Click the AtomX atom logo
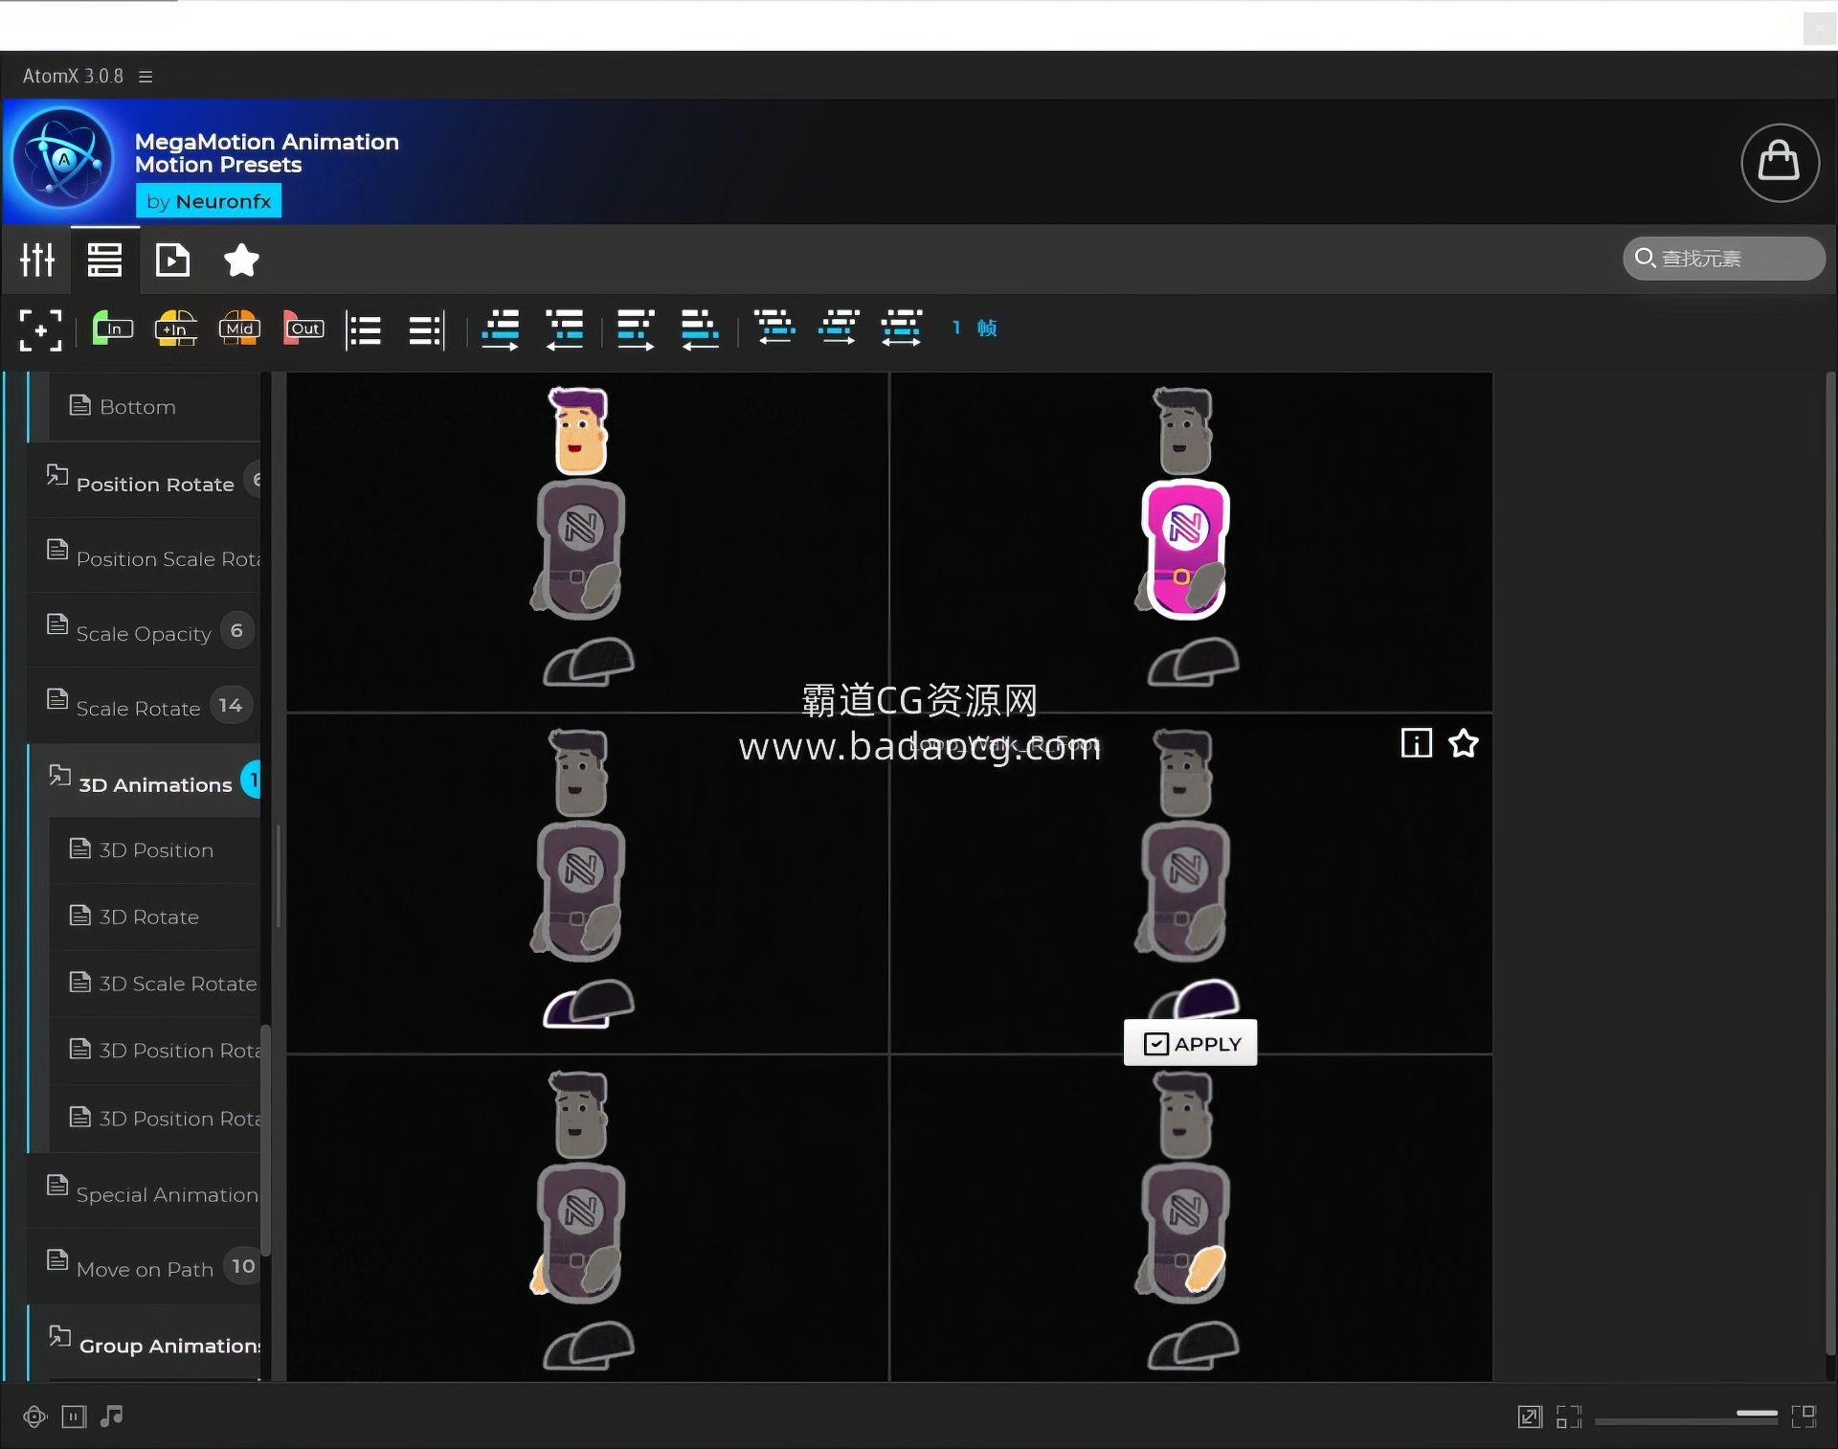 tap(64, 159)
